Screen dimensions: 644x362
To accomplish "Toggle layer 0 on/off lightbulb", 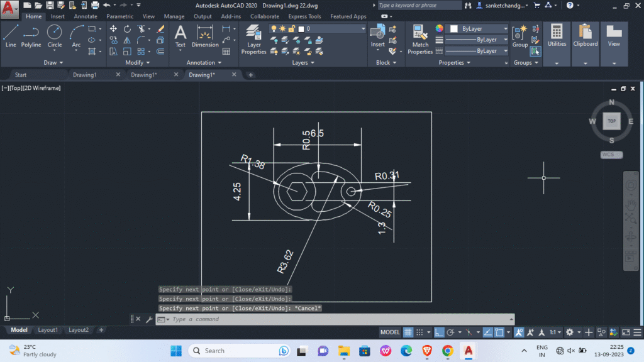I will [274, 29].
